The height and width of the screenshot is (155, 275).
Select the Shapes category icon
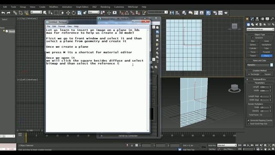click(x=252, y=25)
